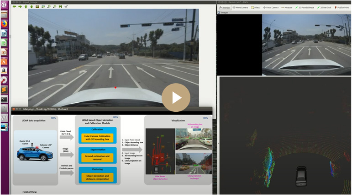Click 'LiDAR data acquisition' heading in diagram
Image resolution: width=352 pixels, height=195 pixels.
click(x=34, y=120)
